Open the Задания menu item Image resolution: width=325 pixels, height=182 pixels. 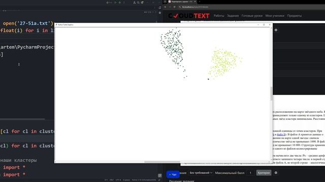point(233,16)
